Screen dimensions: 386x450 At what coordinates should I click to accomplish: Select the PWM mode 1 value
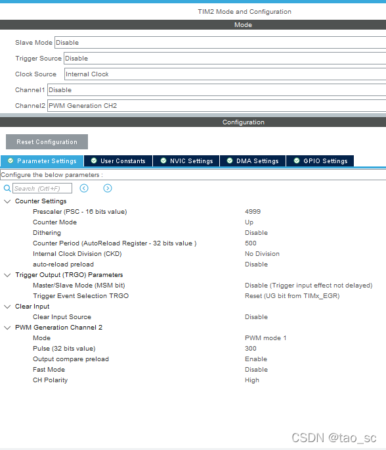click(265, 338)
